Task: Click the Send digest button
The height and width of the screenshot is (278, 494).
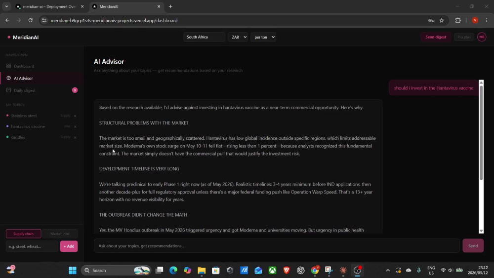Action: [435, 37]
